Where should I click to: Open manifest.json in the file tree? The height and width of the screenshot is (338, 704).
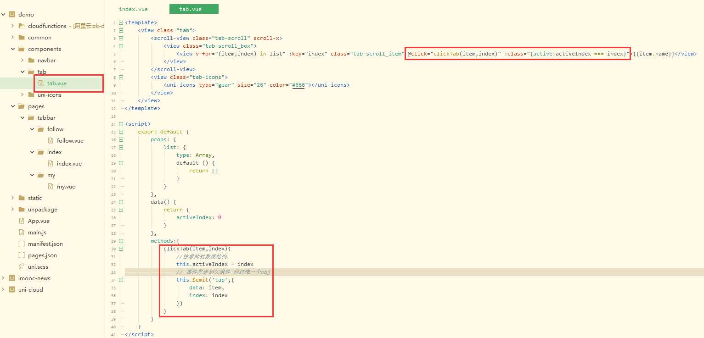45,244
